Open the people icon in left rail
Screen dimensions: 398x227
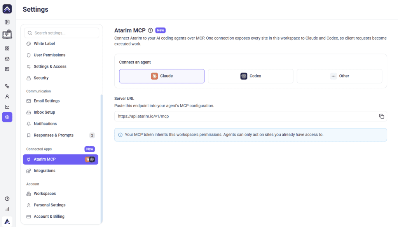pos(7,97)
